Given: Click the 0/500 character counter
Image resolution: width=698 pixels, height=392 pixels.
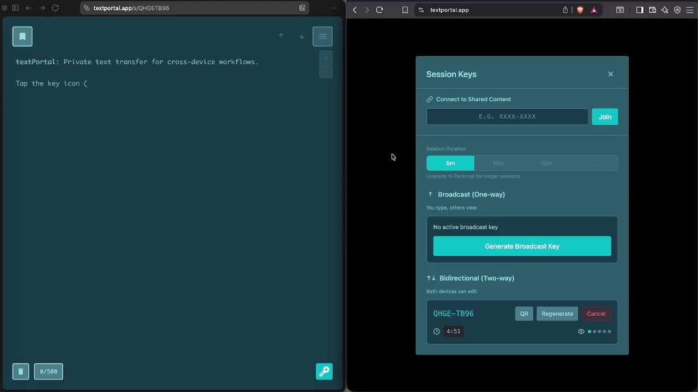Looking at the screenshot, I should (49, 371).
